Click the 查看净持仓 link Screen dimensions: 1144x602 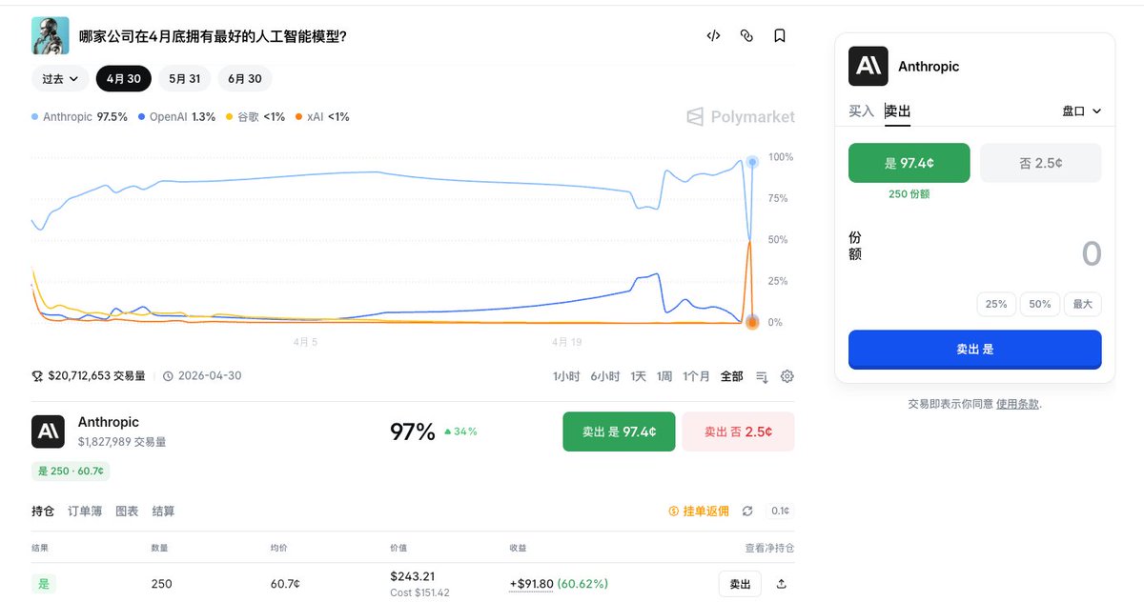click(x=769, y=549)
